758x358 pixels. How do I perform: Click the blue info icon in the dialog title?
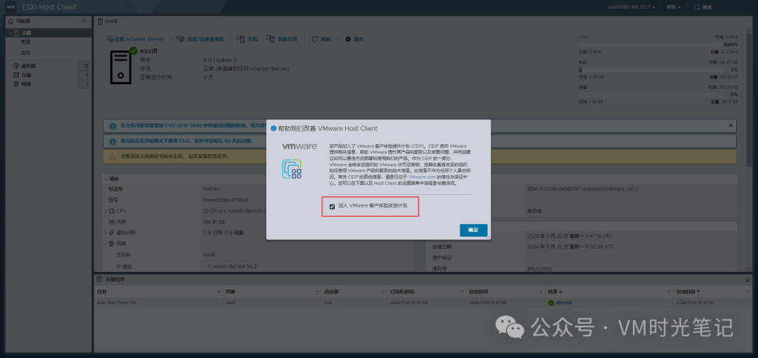274,129
